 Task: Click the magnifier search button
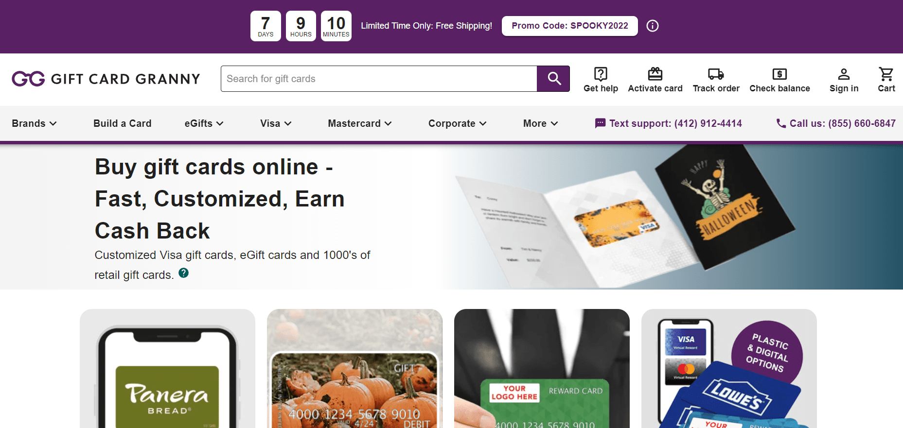click(x=553, y=79)
